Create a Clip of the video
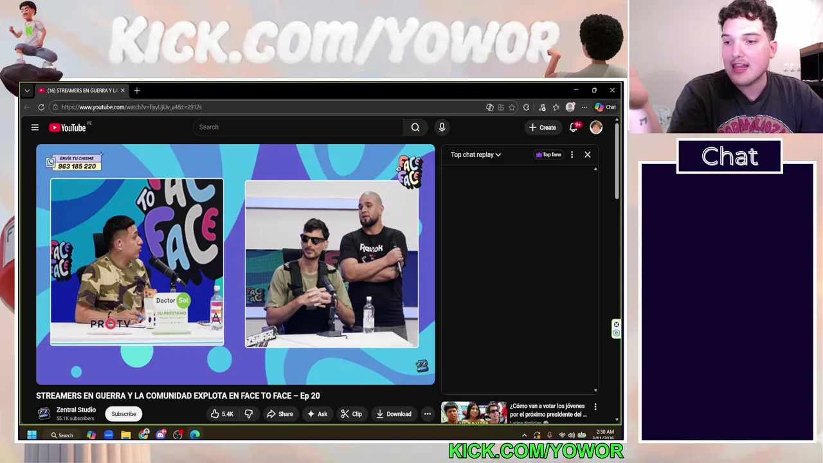This screenshot has width=823, height=463. [351, 414]
